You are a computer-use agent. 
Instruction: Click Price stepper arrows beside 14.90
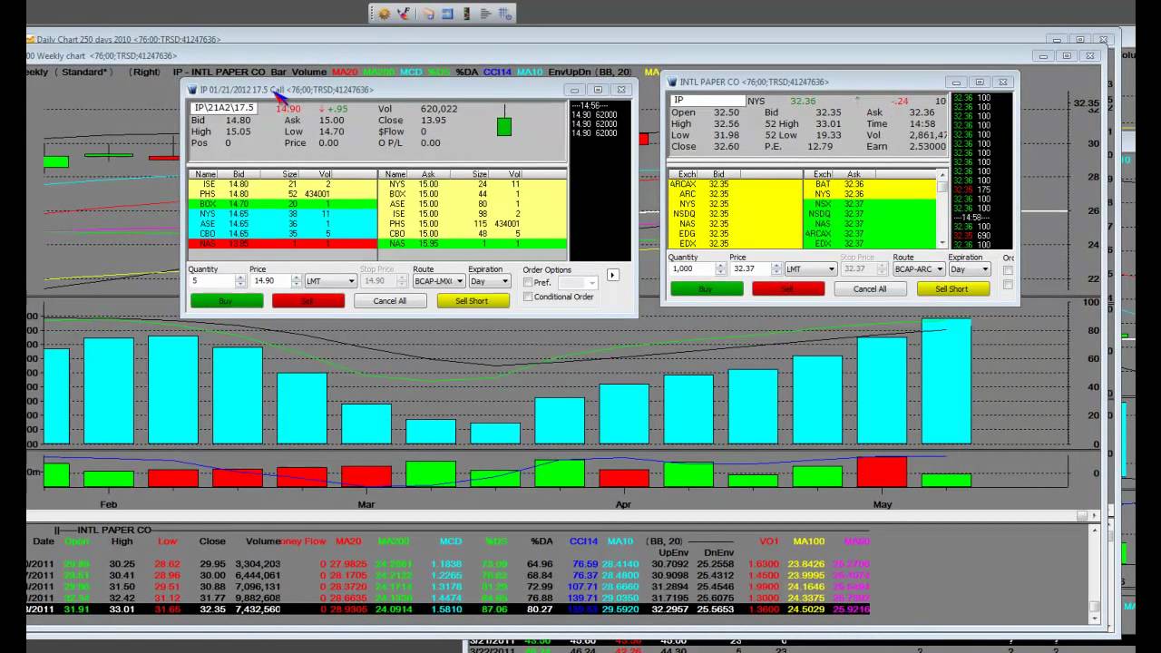point(296,281)
